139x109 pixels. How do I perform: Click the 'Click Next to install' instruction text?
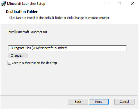60,18
